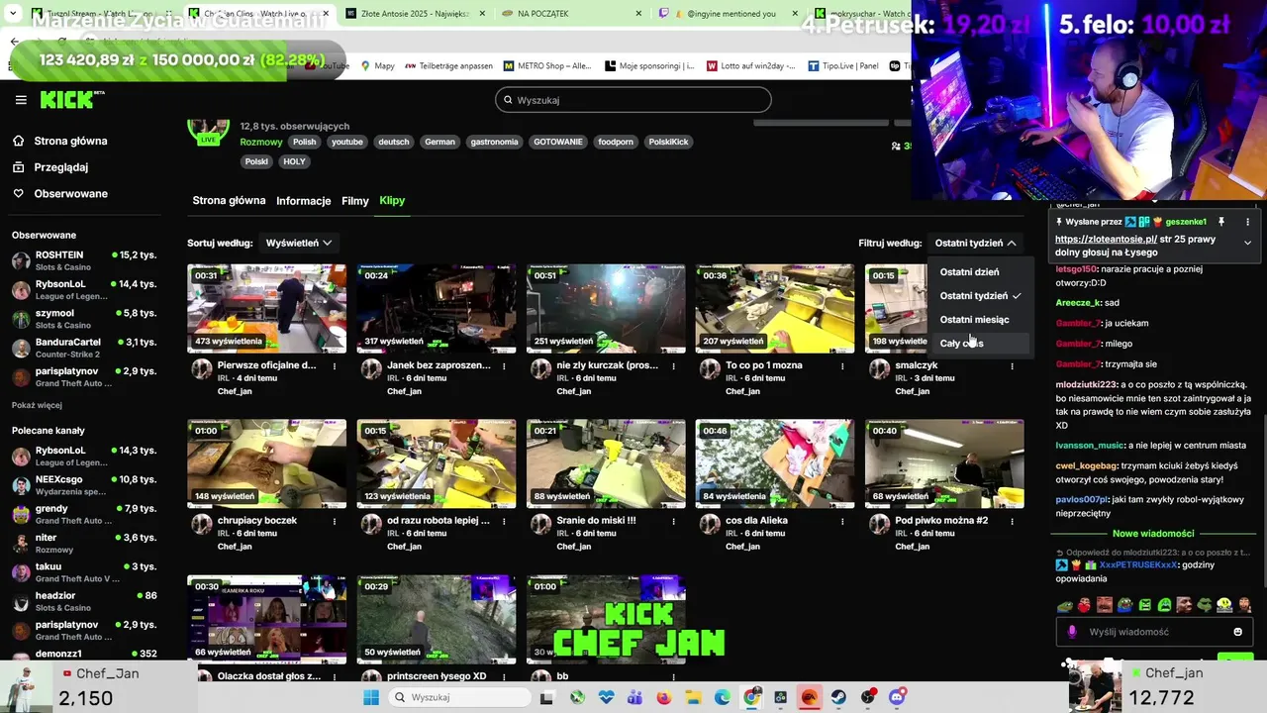
Task: Play the clip thumbnail Pierwsze oficjalne
Action: point(267,309)
